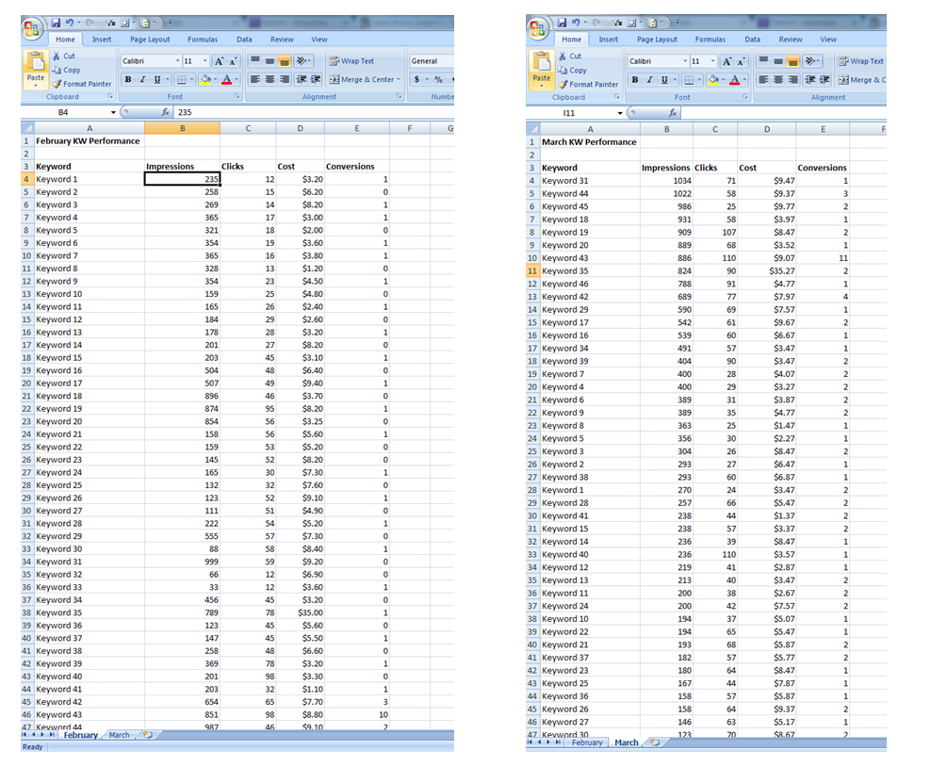Select Top Align in February window
The image size is (931, 767).
point(255,60)
